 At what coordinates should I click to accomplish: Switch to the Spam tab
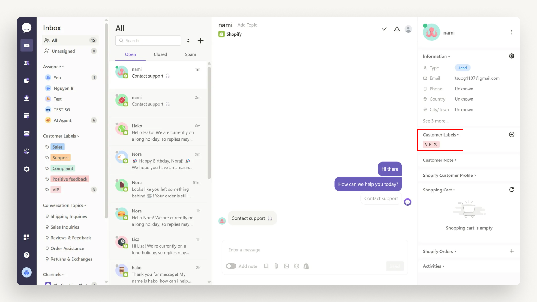tap(190, 54)
